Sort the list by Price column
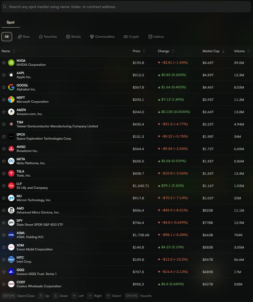253x302 pixels. [139, 51]
